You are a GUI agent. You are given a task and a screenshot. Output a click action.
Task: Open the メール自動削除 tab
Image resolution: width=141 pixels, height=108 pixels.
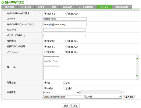tap(86, 7)
